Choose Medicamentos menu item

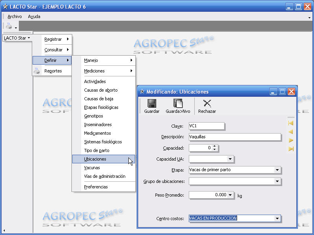pos(104,133)
